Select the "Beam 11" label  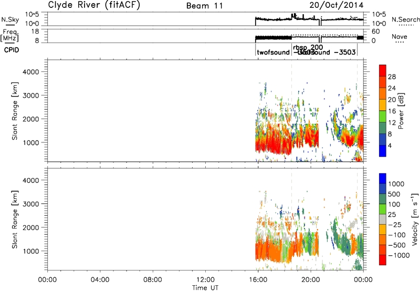pos(204,6)
